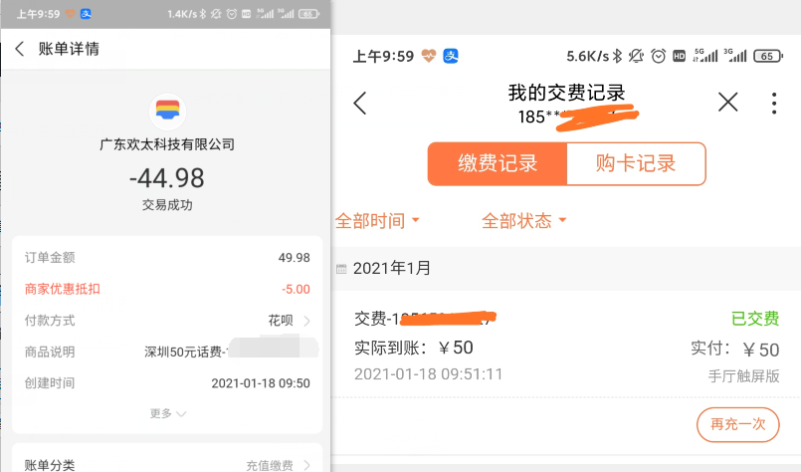Tap the Alipay icon in right status bar
Viewport: 801px width, 472px height.
(x=451, y=56)
